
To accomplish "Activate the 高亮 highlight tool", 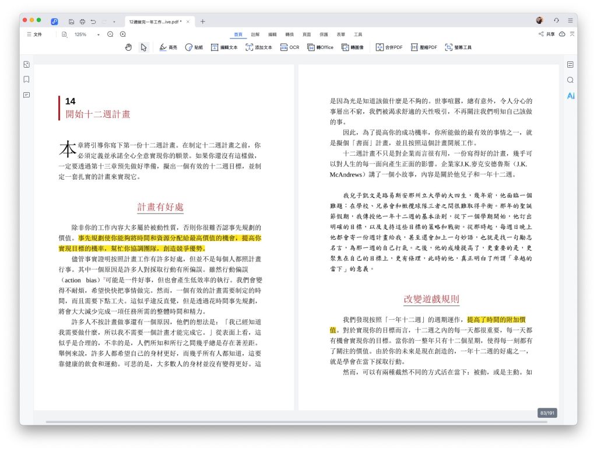I will tap(168, 47).
